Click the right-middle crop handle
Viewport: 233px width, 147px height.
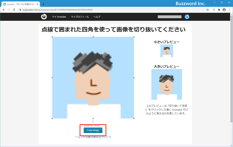tap(134, 78)
